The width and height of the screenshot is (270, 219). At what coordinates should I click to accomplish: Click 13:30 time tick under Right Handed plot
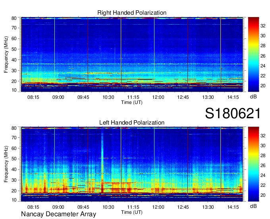pyautogui.click(x=208, y=97)
